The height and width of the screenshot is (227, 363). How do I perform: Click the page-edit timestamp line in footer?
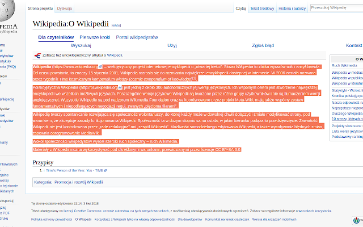pyautogui.click(x=65, y=204)
